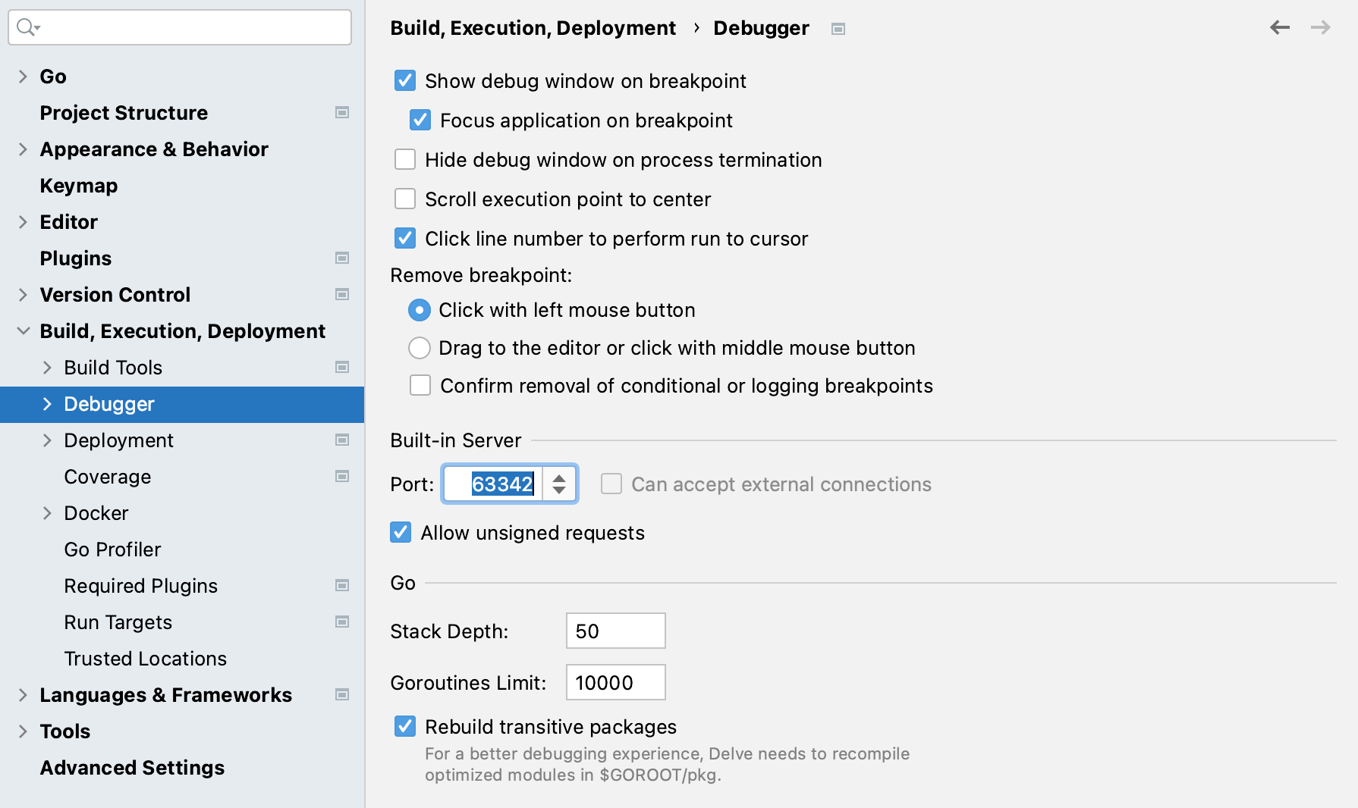Select Drag to the editor radio option
1358x808 pixels.
coord(420,348)
